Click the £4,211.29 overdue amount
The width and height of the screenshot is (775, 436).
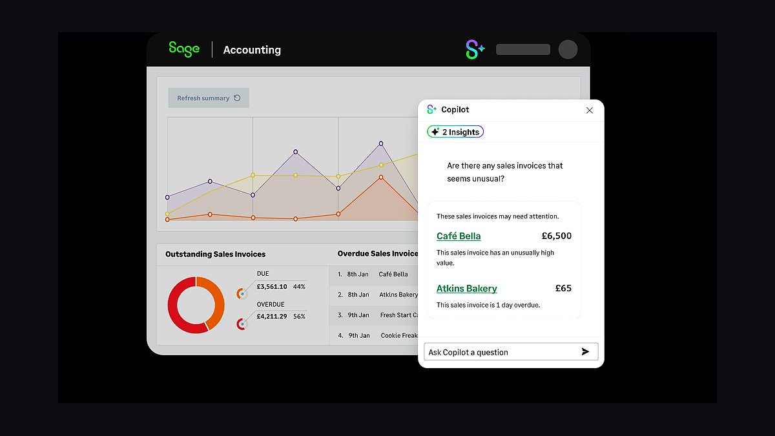272,317
